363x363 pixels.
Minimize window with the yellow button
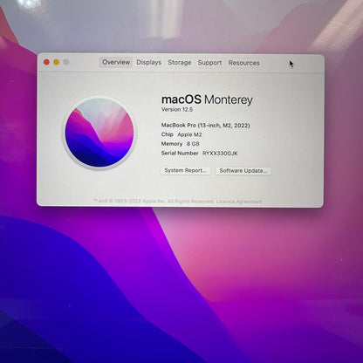[57, 62]
